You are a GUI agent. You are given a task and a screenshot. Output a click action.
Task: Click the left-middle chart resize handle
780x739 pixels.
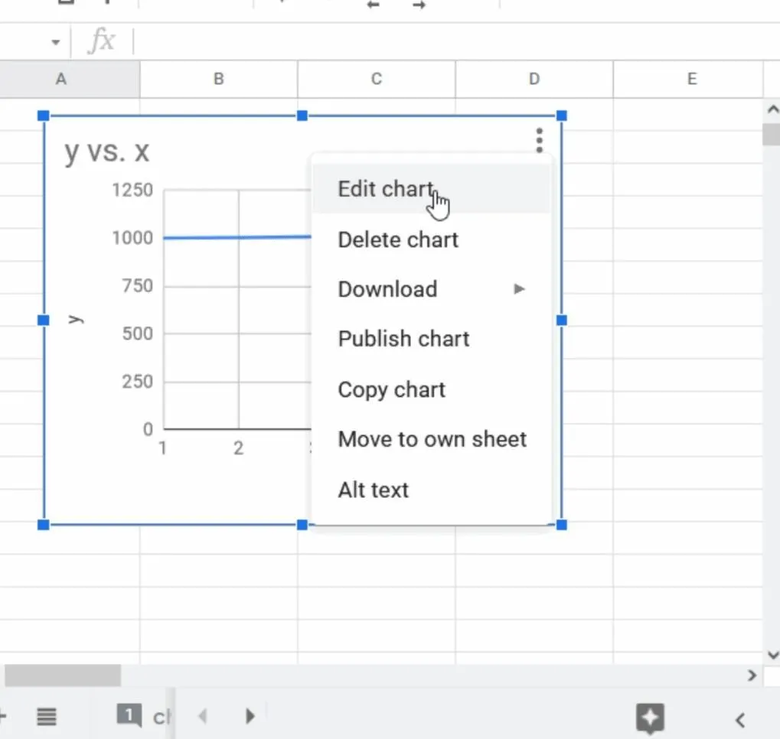tap(44, 321)
